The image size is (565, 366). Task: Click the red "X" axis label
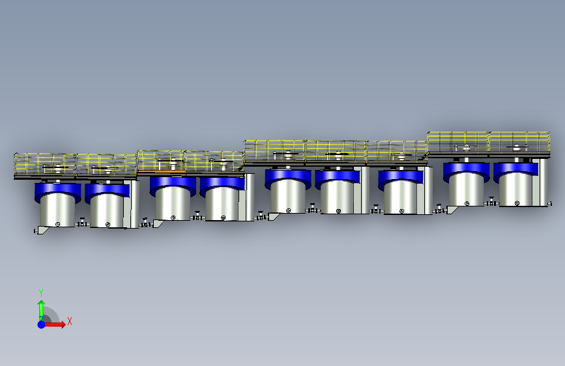[x=70, y=321]
